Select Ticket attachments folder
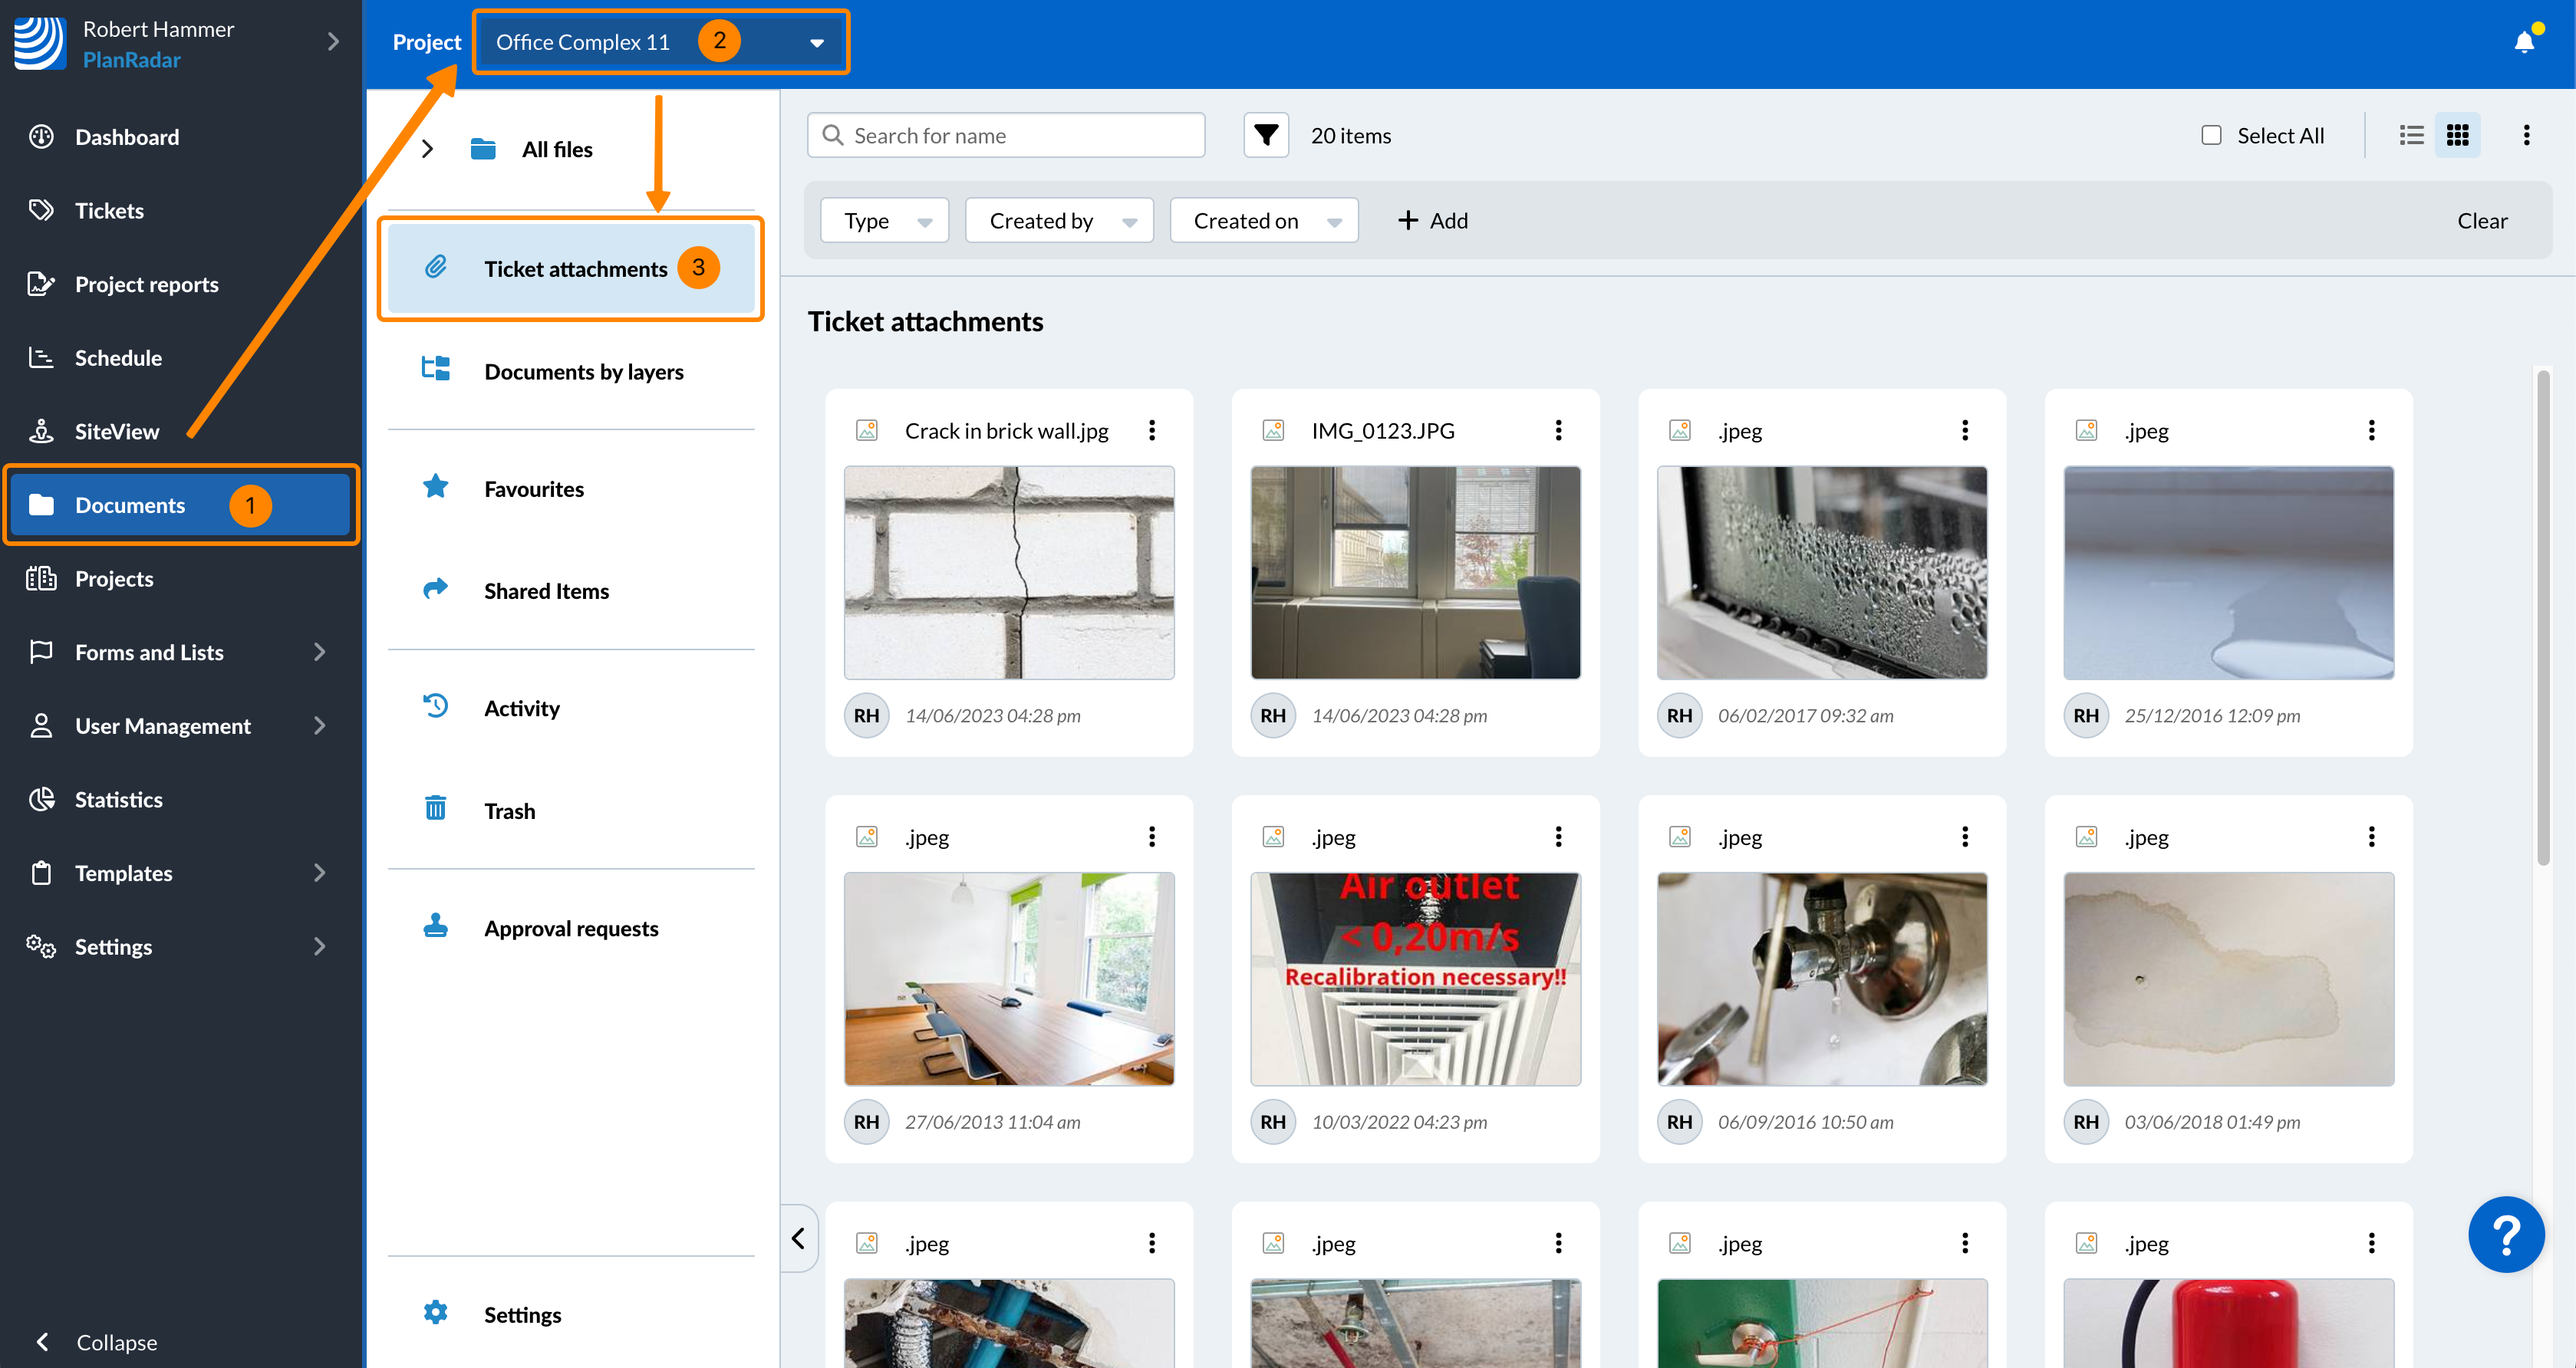This screenshot has height=1368, width=2576. click(571, 269)
